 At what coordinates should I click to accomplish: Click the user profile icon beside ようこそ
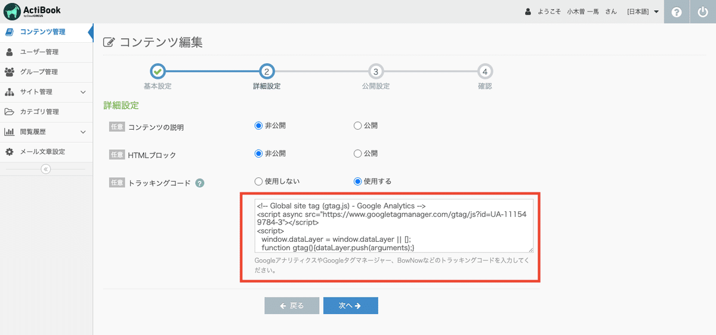point(528,12)
